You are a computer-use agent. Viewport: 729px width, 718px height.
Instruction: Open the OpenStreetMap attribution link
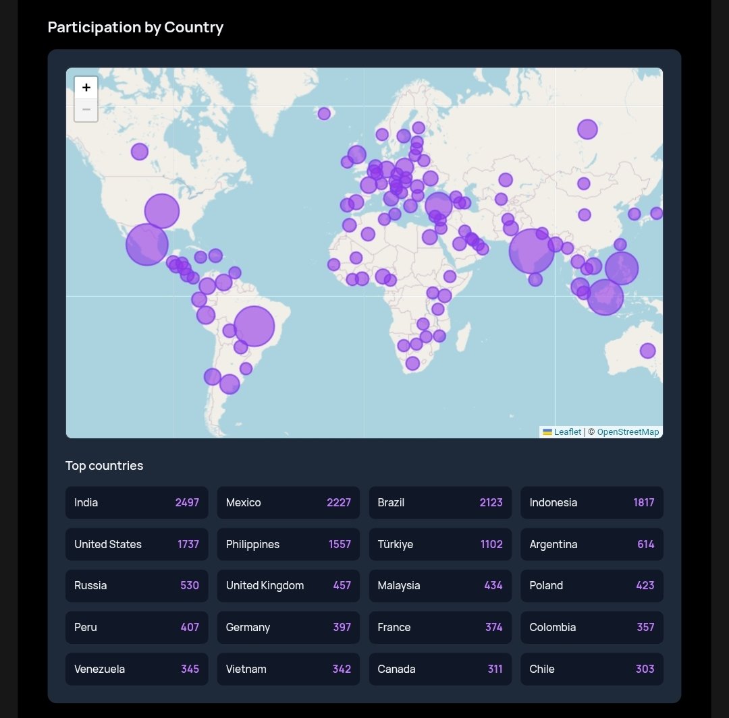[x=628, y=432]
